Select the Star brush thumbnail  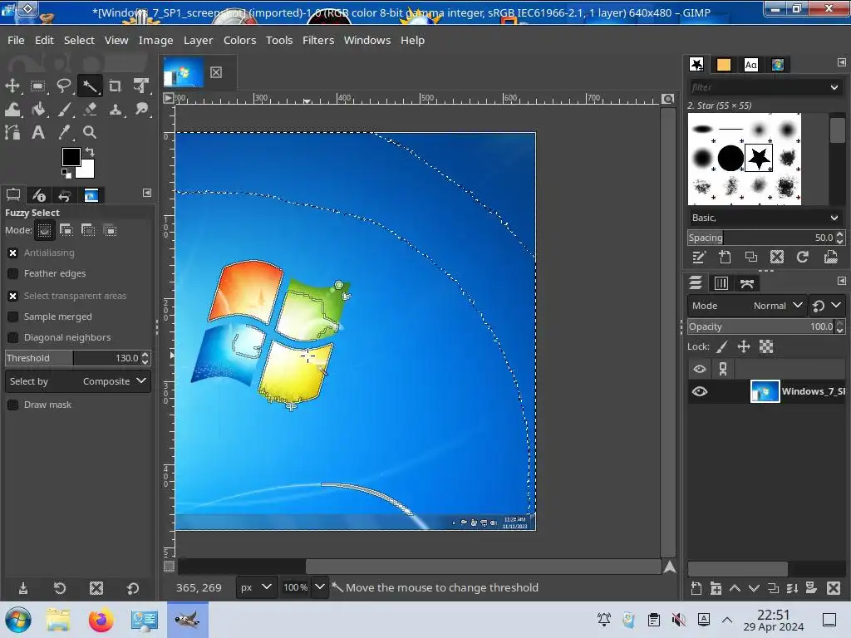[x=758, y=159]
